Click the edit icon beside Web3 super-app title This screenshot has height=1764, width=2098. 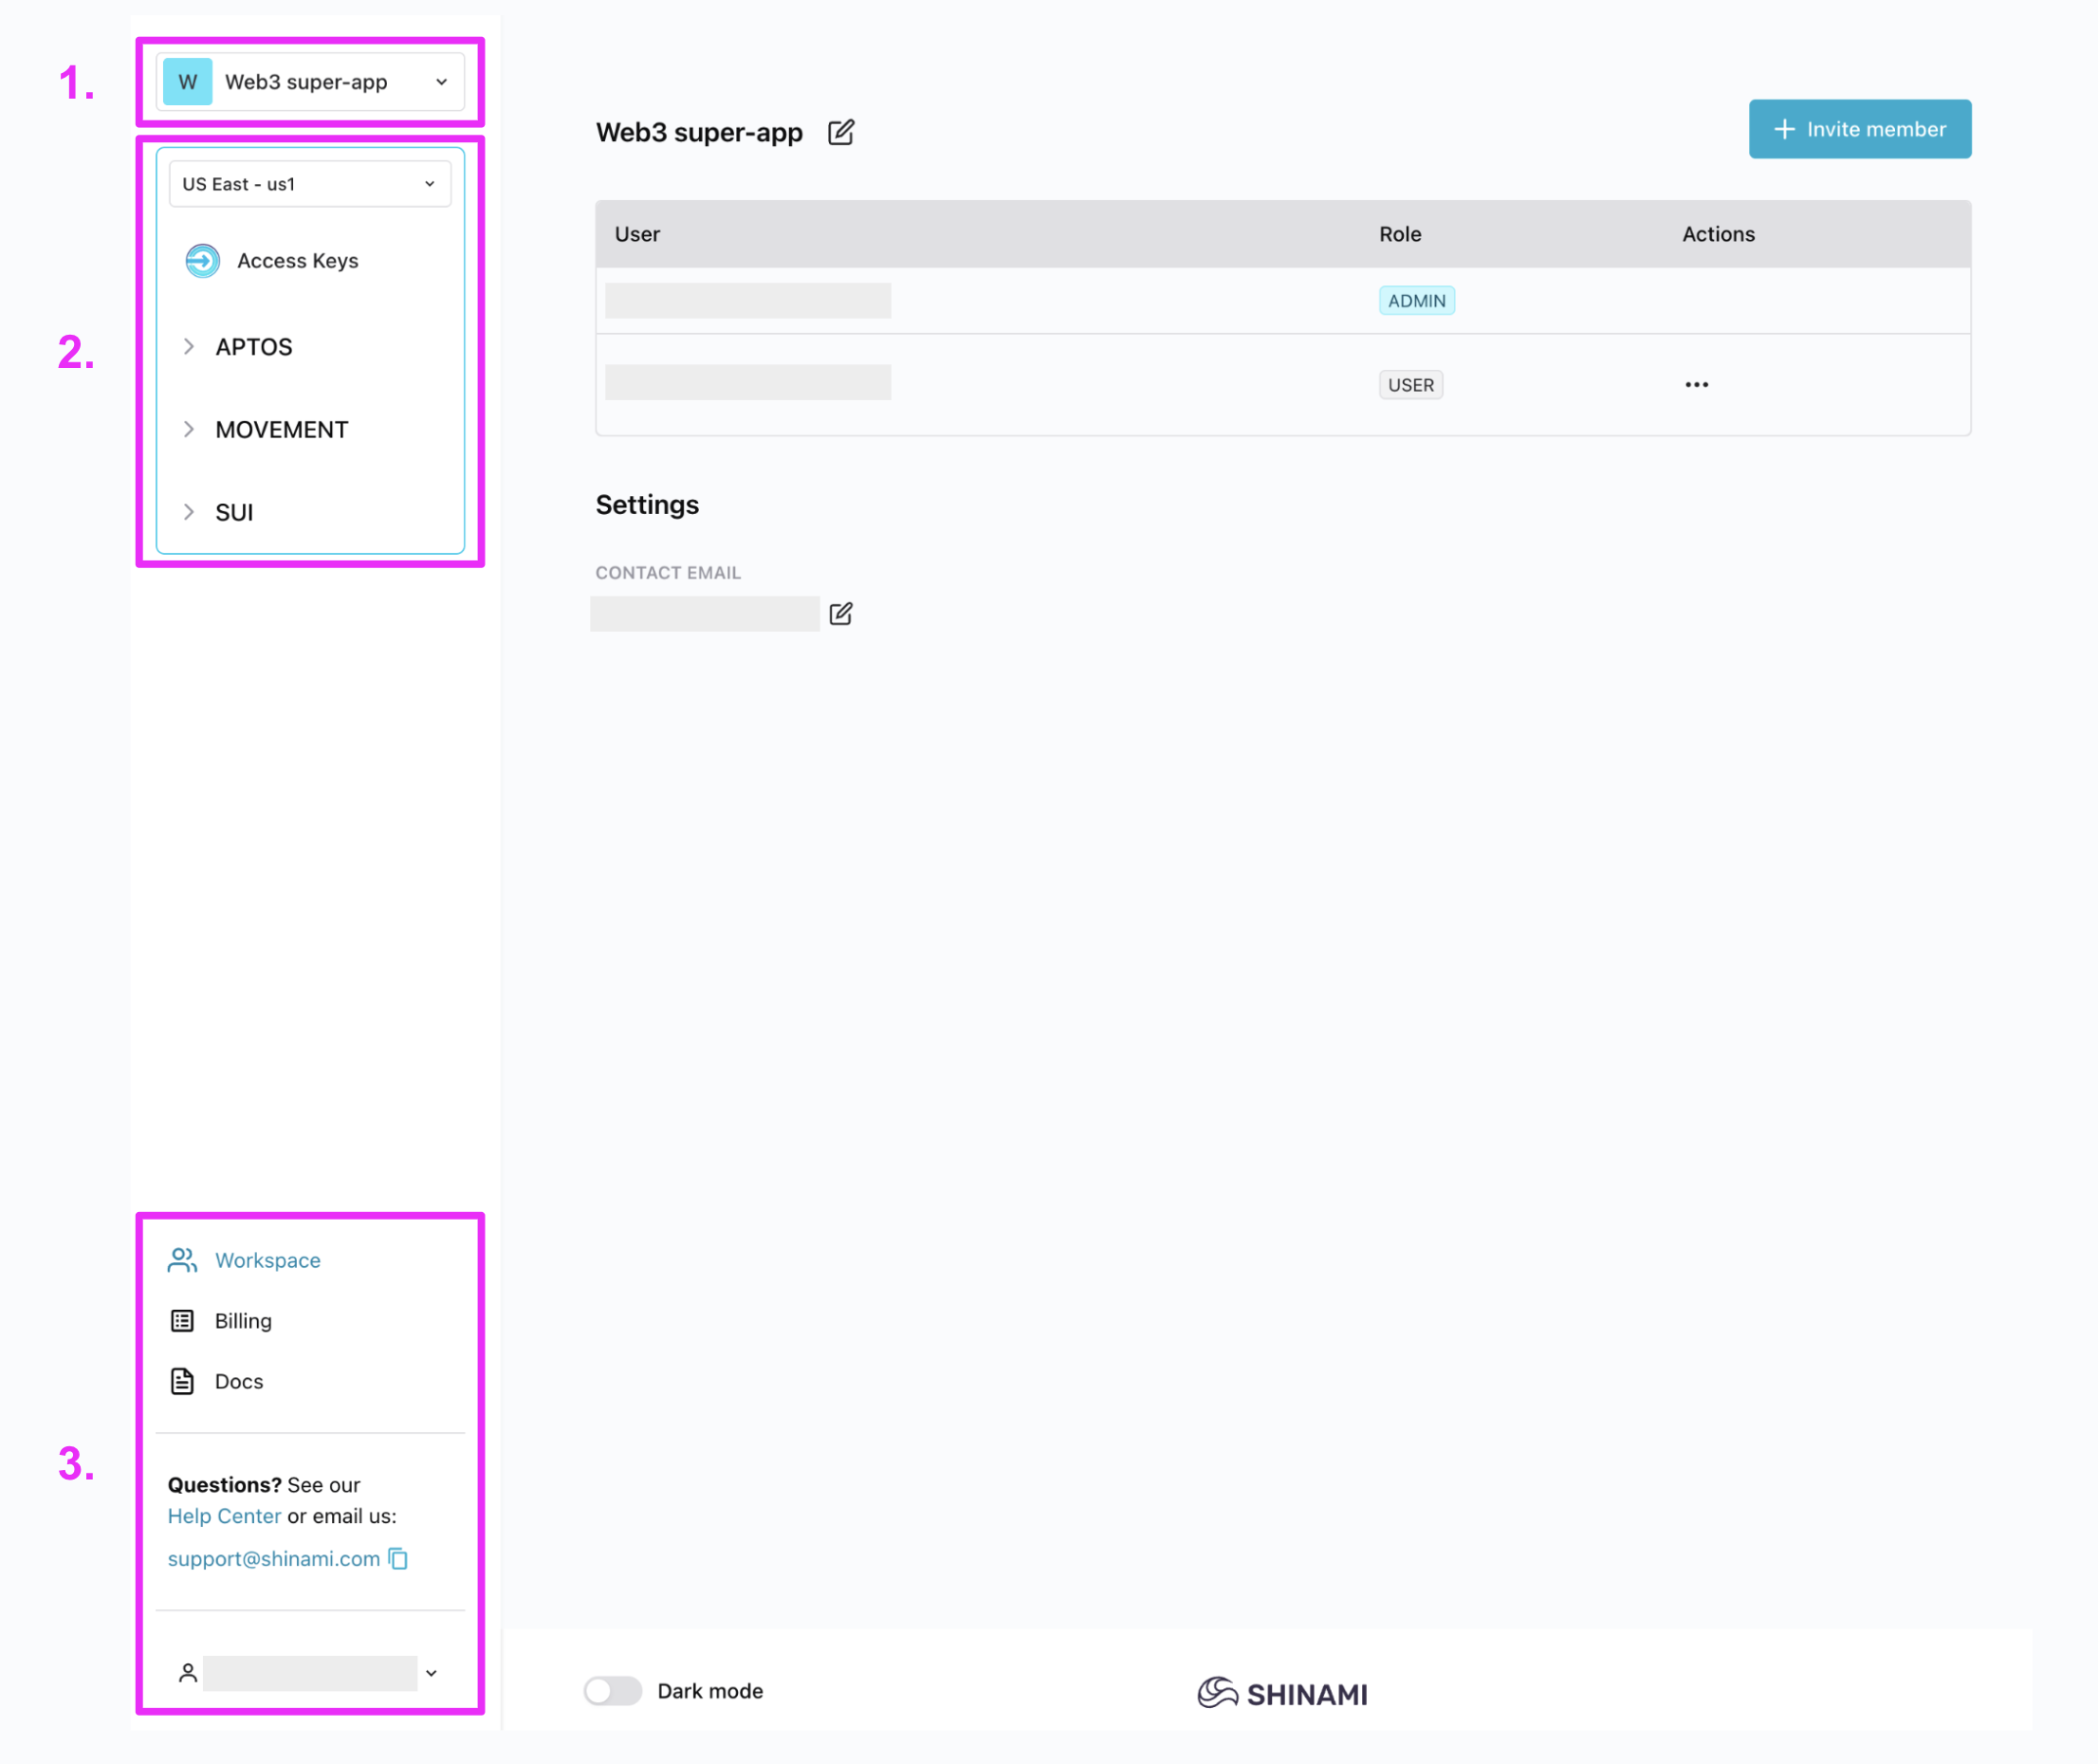841,132
